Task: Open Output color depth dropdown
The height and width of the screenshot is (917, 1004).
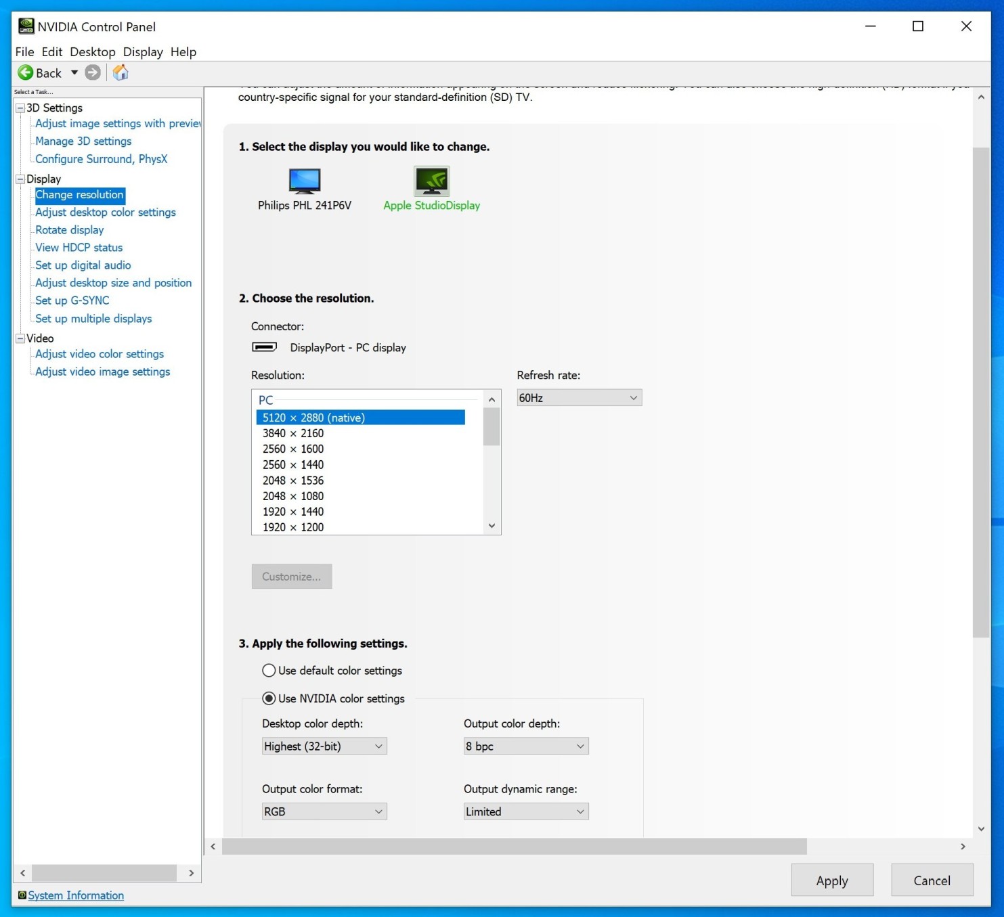Action: tap(526, 746)
